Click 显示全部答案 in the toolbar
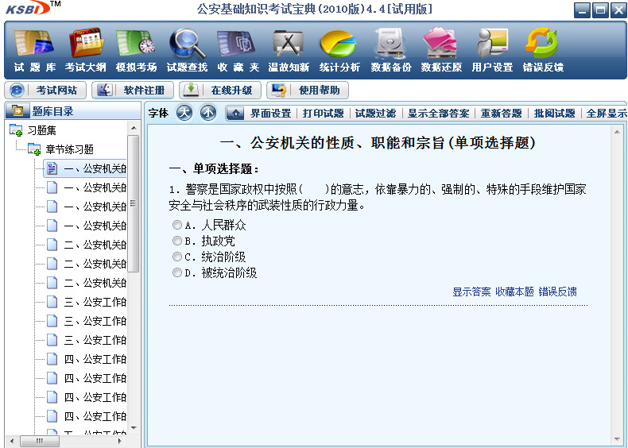The width and height of the screenshot is (628, 448). click(438, 114)
